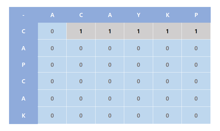The width and height of the screenshot is (220, 131).
Task: Select the P row header
Action: click(23, 64)
